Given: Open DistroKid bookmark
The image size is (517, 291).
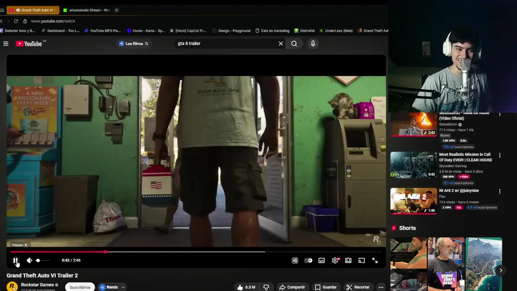Looking at the screenshot, I should tap(305, 31).
